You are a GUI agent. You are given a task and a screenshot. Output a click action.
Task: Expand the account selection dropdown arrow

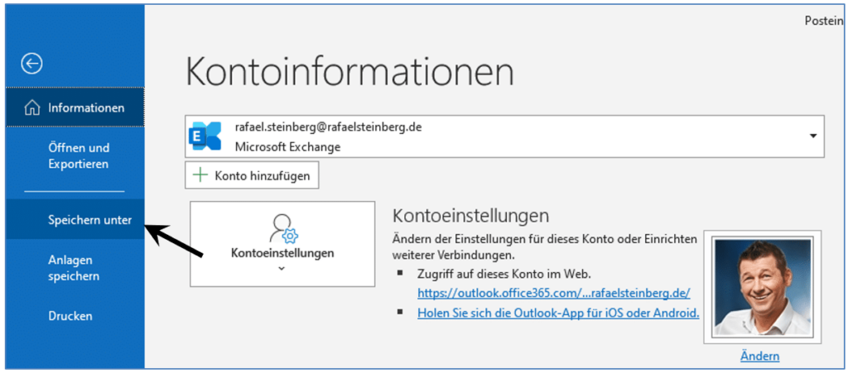point(813,136)
